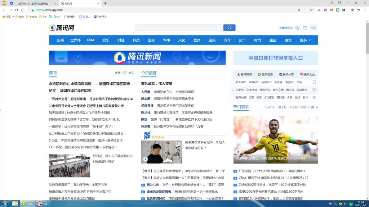This screenshot has height=207, width=369.
Task: Open the browser downloads icon
Action: pyautogui.click(x=352, y=10)
